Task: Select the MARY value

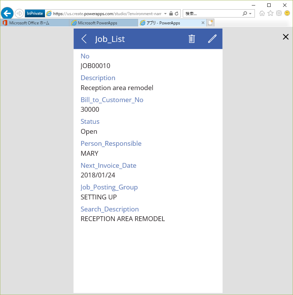Action: 89,154
